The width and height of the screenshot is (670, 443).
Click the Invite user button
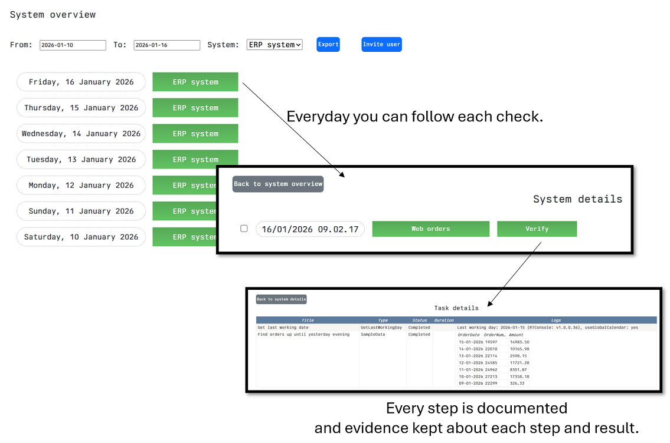381,45
